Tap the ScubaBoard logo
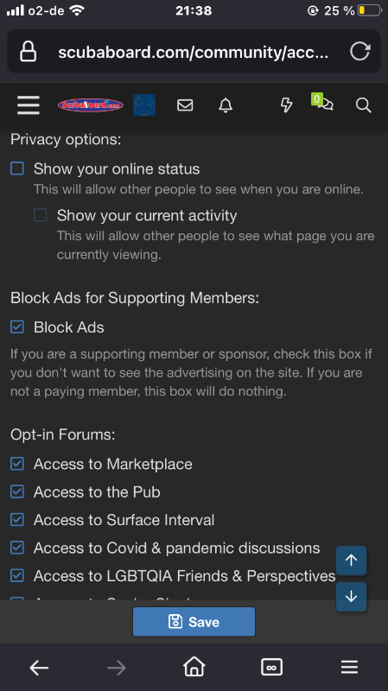 point(91,105)
